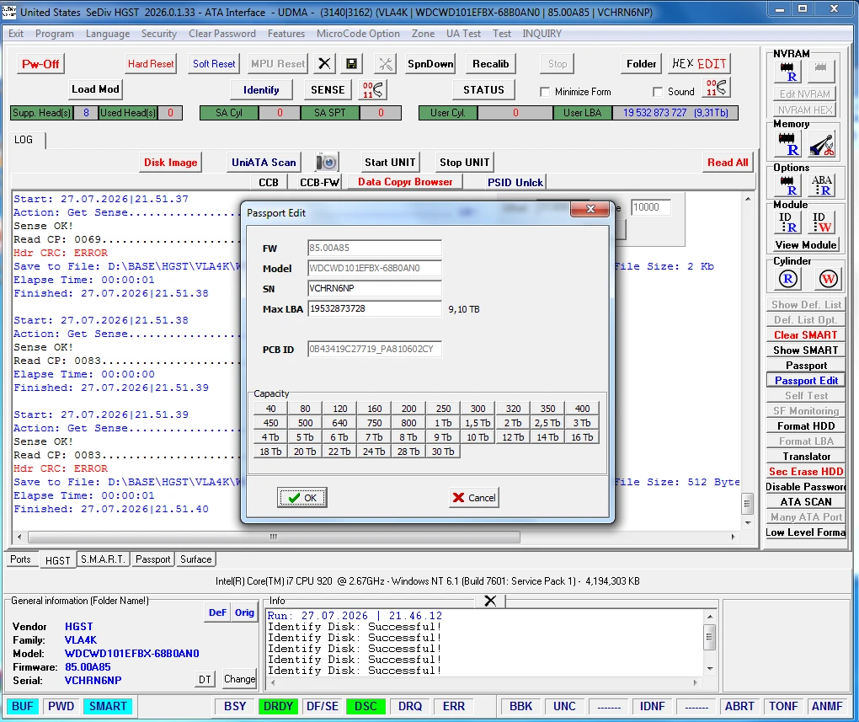Click the Translator button
This screenshot has height=722, width=859.
tap(805, 456)
